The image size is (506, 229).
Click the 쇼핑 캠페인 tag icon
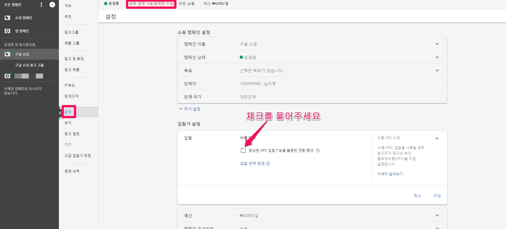point(7,18)
